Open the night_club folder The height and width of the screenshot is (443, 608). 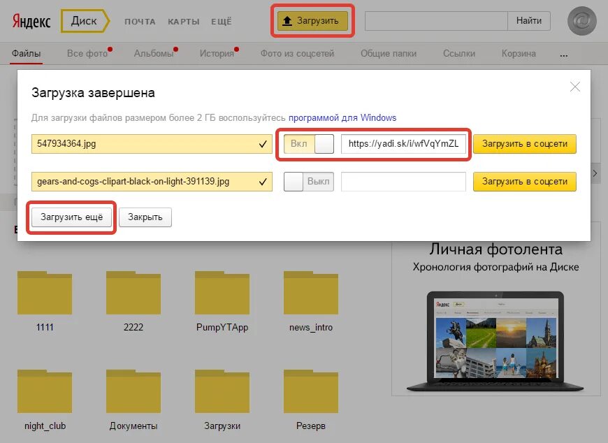45,400
